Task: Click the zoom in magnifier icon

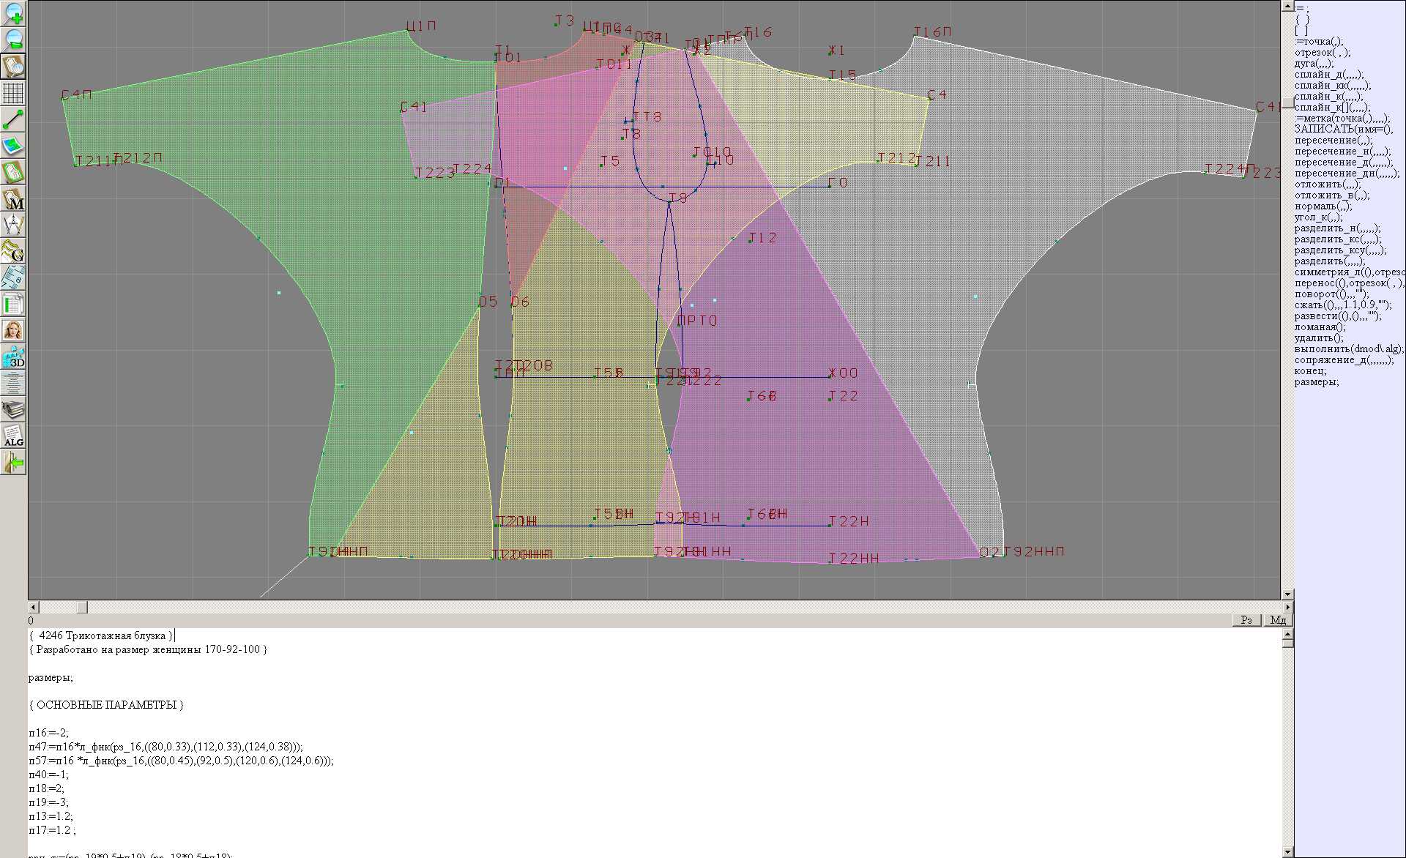Action: [13, 13]
